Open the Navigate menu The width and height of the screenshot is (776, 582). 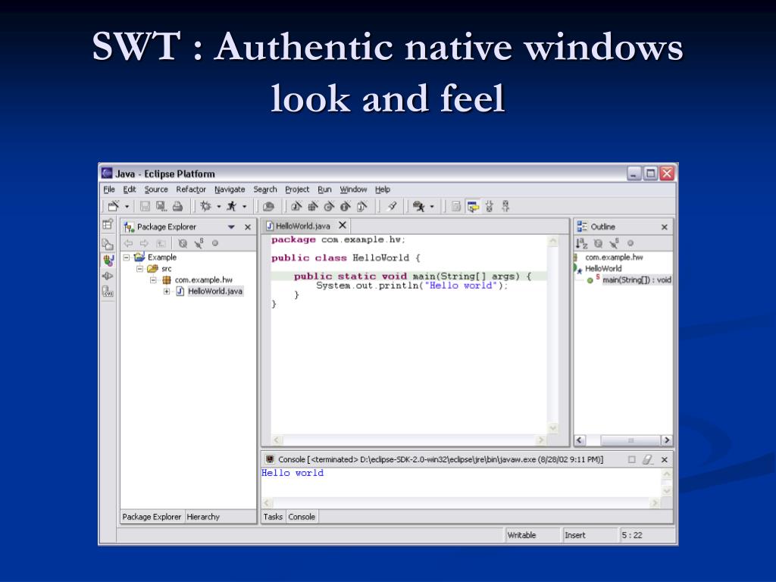click(230, 189)
